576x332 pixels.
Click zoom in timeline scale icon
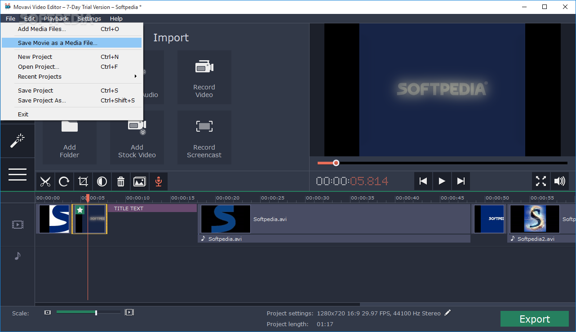coord(129,312)
